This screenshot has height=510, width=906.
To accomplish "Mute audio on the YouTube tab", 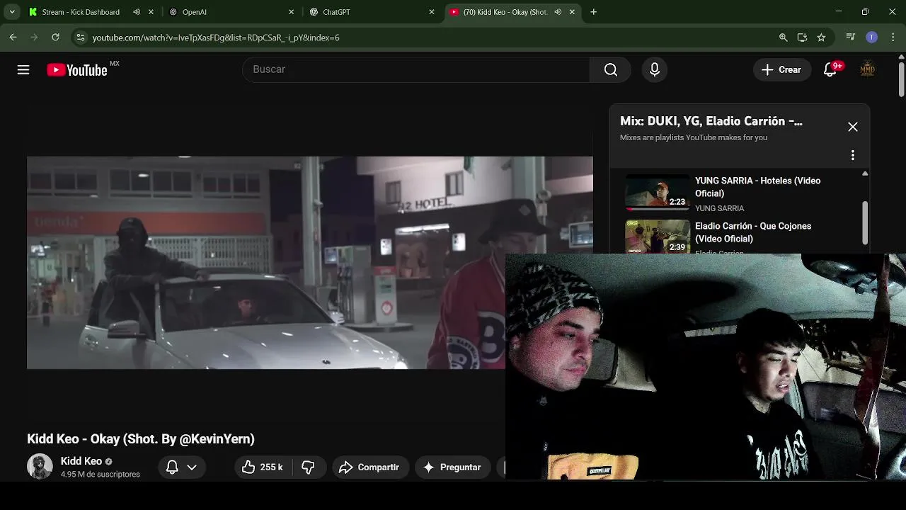I will pyautogui.click(x=558, y=12).
